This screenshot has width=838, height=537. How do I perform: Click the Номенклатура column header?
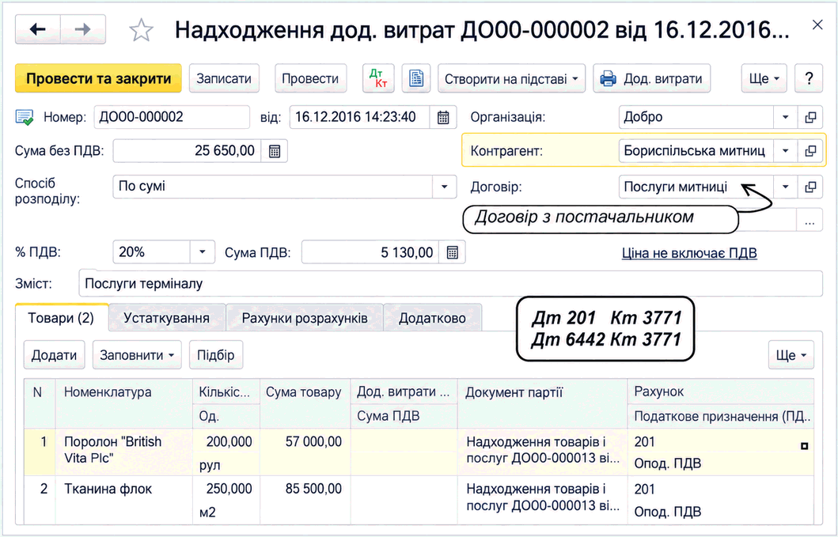[x=124, y=403]
